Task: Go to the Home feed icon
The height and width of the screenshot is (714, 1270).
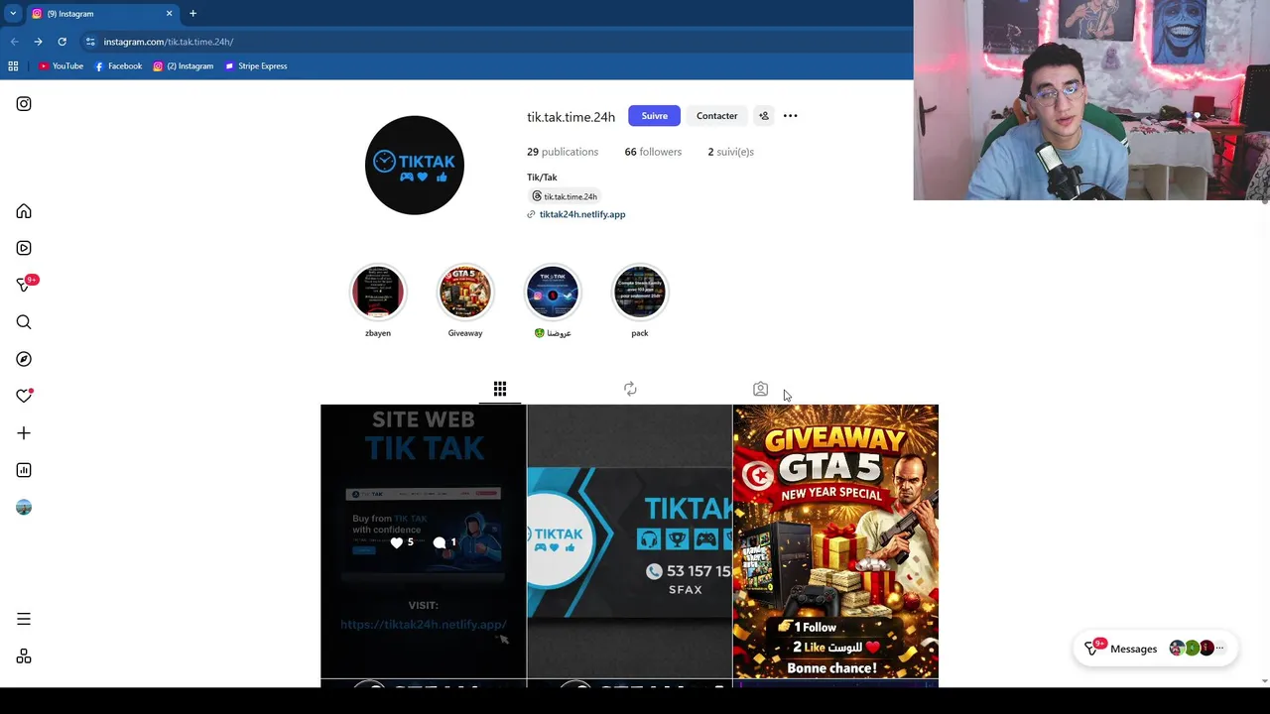Action: [24, 211]
